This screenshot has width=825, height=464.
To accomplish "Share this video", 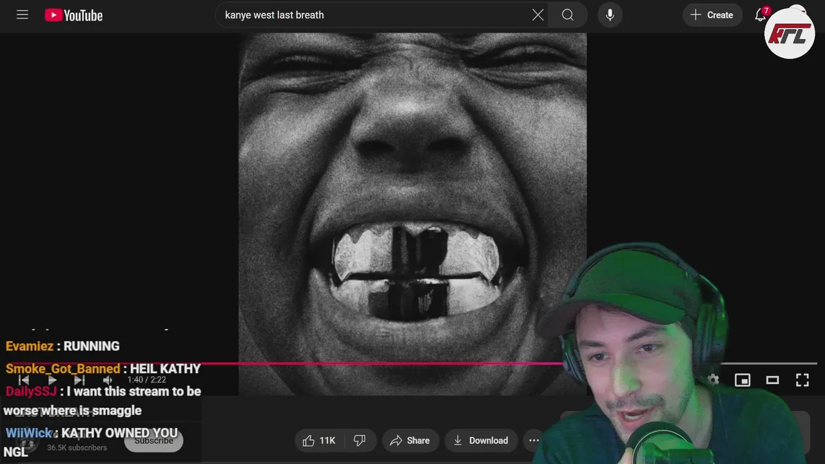I will click(409, 441).
